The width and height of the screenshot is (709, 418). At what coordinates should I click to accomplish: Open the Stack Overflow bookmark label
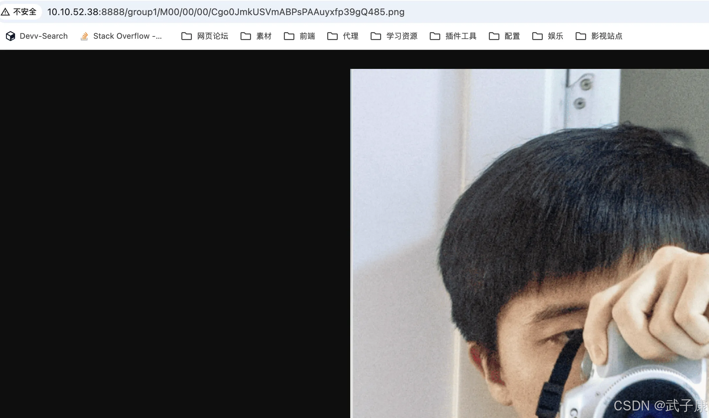coord(127,36)
